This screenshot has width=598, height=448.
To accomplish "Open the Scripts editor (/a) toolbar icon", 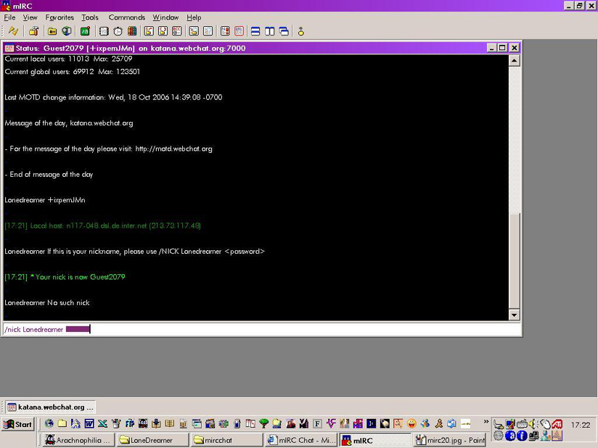I will [x=85, y=31].
